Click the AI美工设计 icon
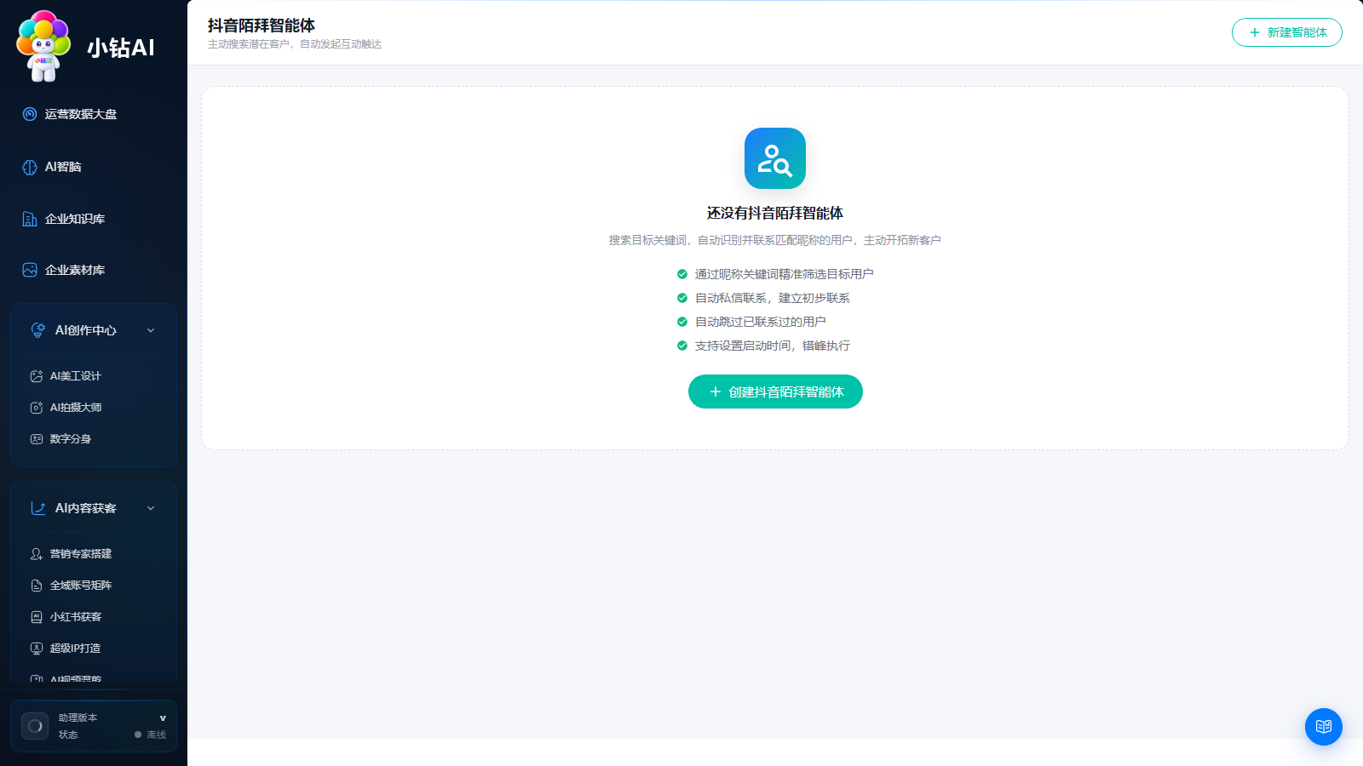 point(37,376)
